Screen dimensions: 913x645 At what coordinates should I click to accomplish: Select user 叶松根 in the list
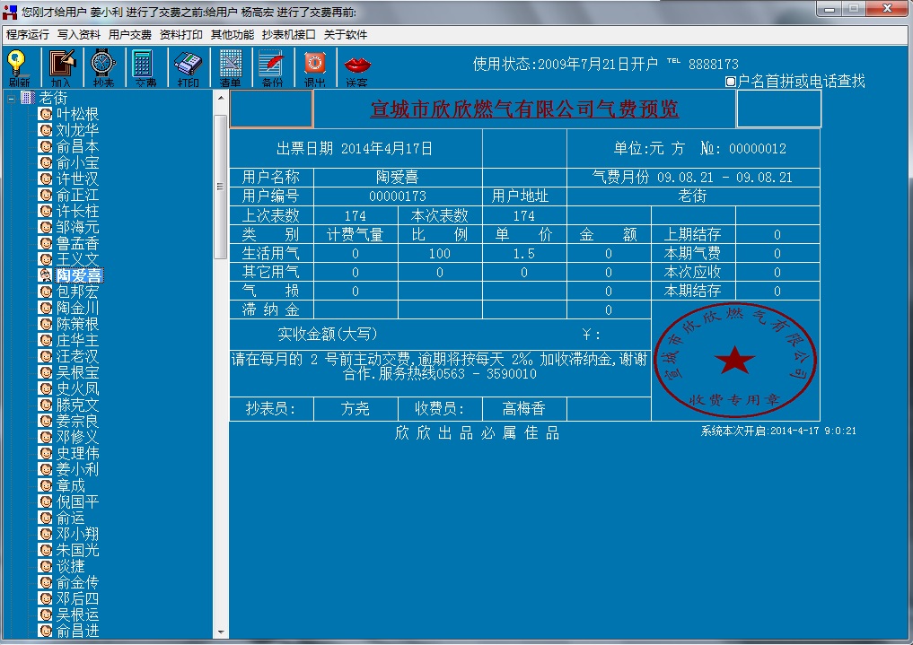tap(77, 114)
